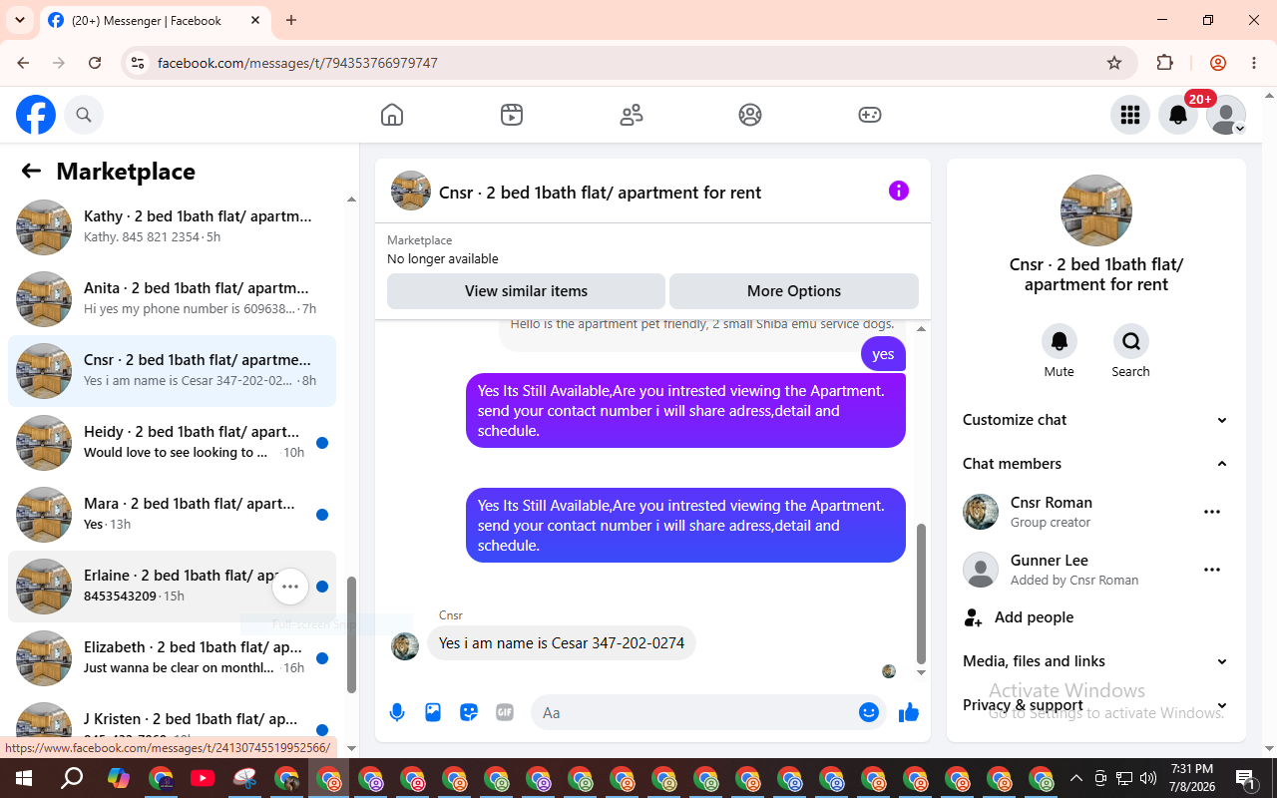
Task: Open Elizabeth's apartment conversation
Action: pyautogui.click(x=172, y=658)
